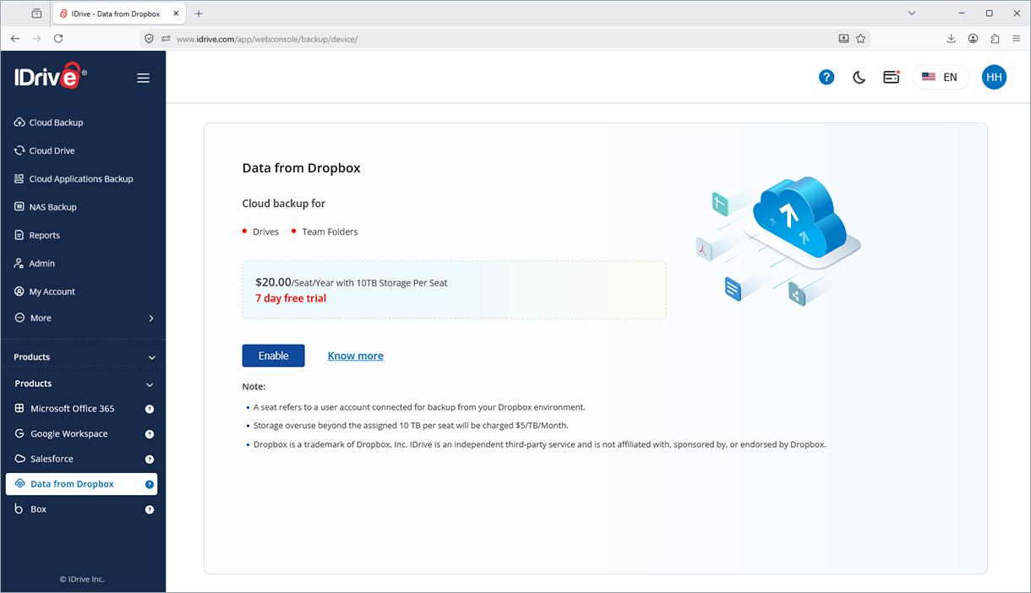This screenshot has height=593, width=1031.
Task: Open the EN language selector
Action: point(941,77)
